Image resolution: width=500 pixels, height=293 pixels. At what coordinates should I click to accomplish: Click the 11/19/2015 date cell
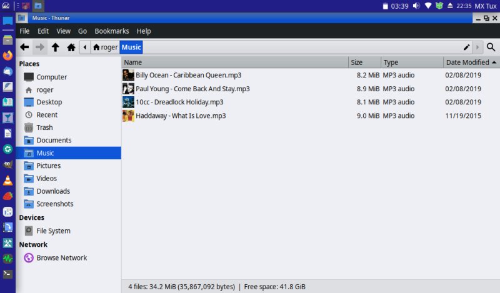463,116
